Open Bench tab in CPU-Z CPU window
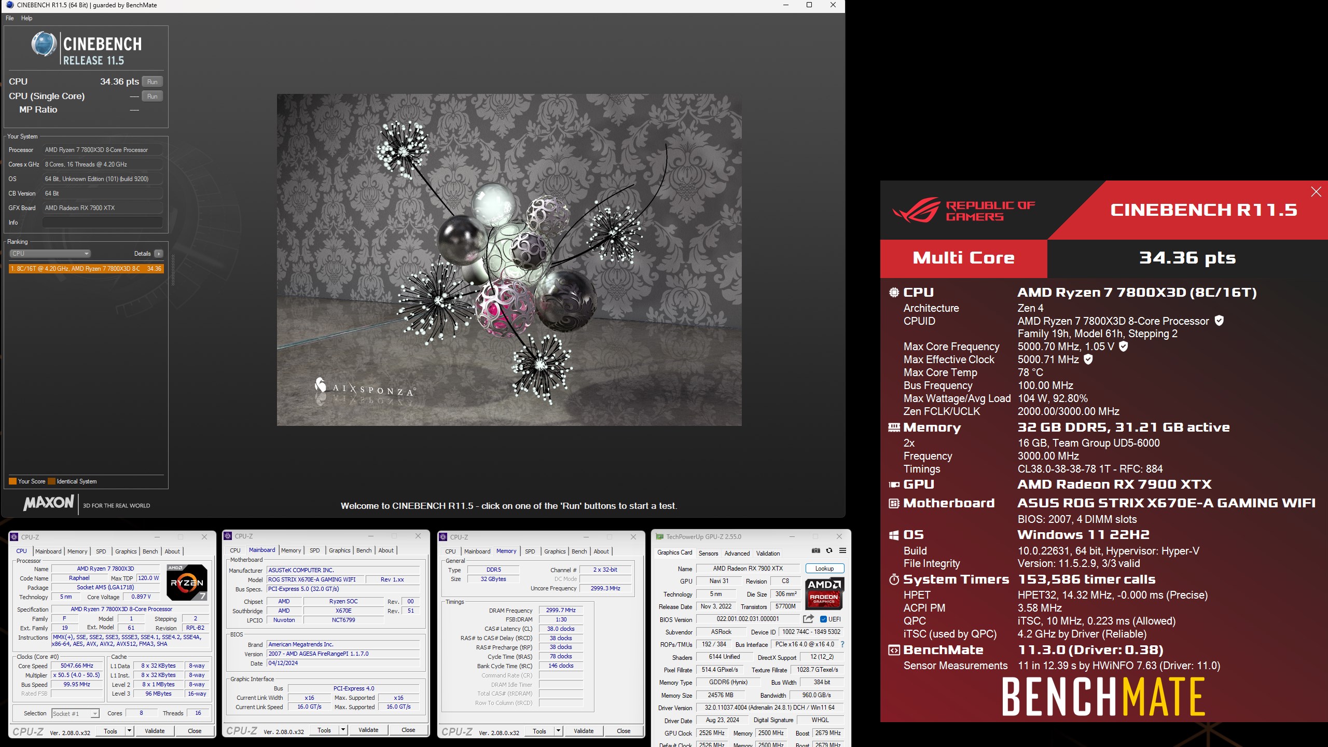This screenshot has width=1328, height=747. pos(150,551)
